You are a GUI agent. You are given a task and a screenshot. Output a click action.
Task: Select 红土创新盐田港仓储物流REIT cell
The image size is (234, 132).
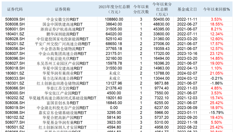(62, 83)
